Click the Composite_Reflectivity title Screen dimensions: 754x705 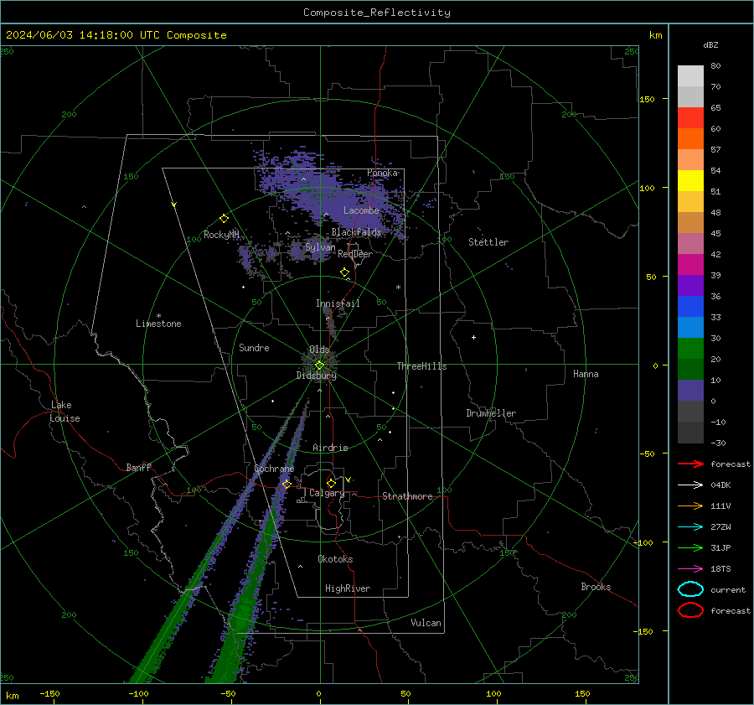point(377,13)
